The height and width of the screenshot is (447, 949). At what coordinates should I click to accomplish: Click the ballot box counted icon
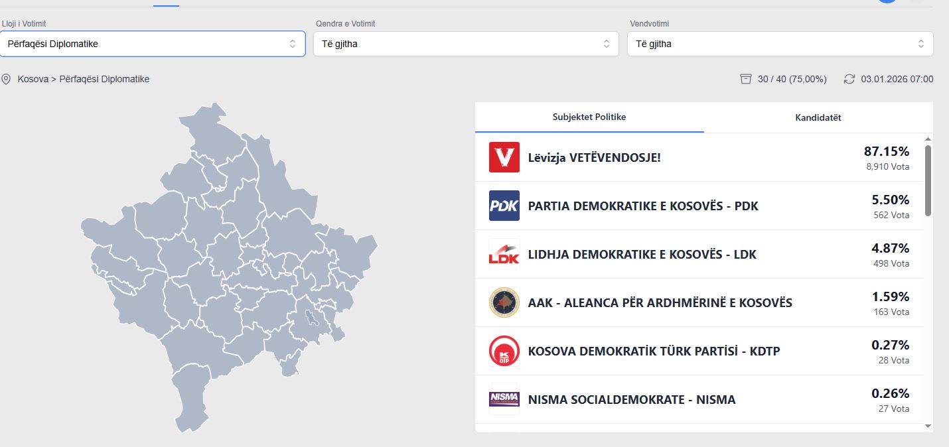(746, 80)
